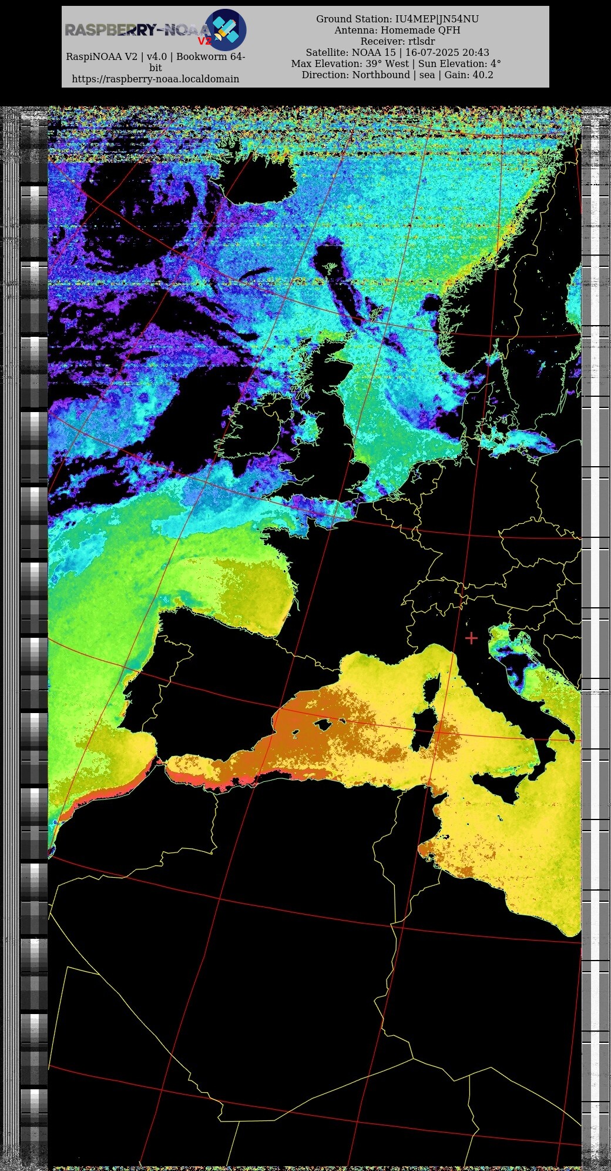611x1171 pixels.
Task: Select the 'Receiver: rtlsdr' line
Action: tap(397, 41)
